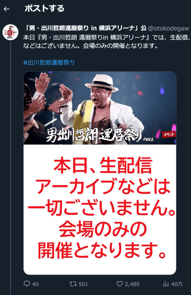Select the post body text about 生配信
The width and height of the screenshot is (191, 295).
point(106,42)
